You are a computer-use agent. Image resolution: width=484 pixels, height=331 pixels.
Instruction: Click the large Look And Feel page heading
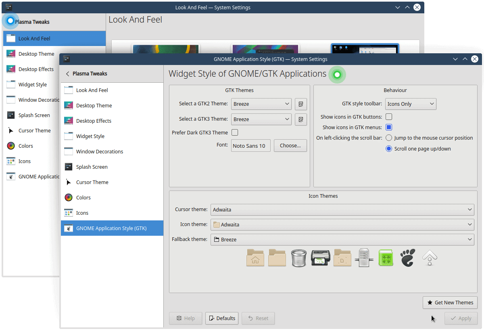click(x=136, y=19)
